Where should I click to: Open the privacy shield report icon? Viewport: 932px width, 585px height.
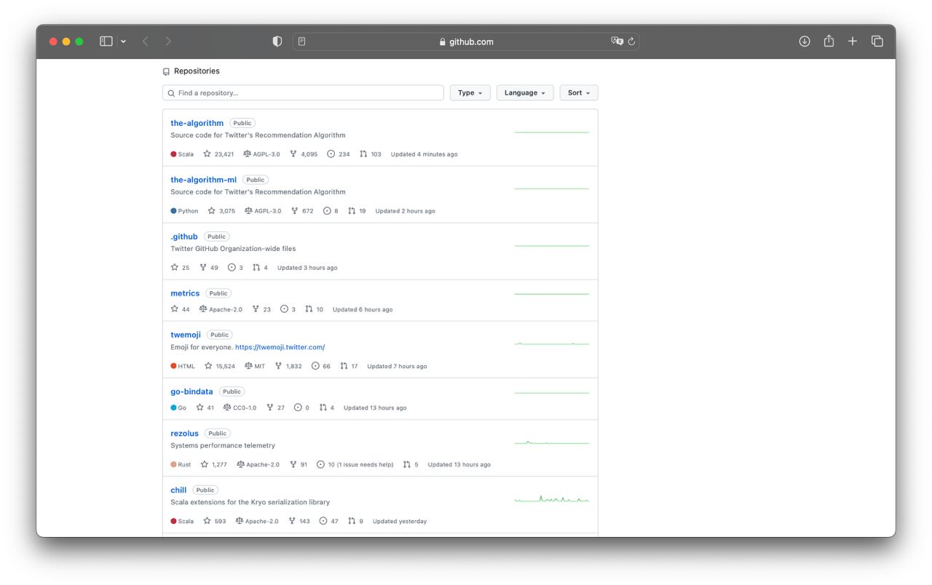click(x=277, y=41)
